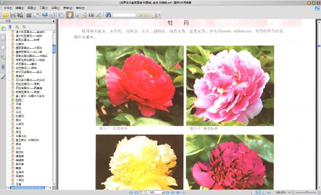Viewport: 321px width, 195px height.
Task: Go forward to the next view
Action: (184, 192)
